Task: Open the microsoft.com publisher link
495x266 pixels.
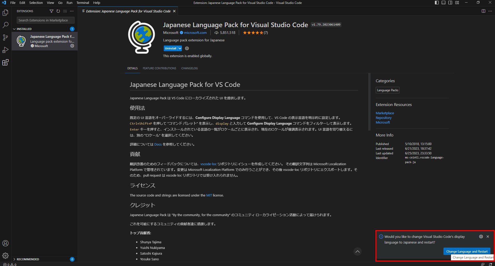Action: tap(195, 33)
